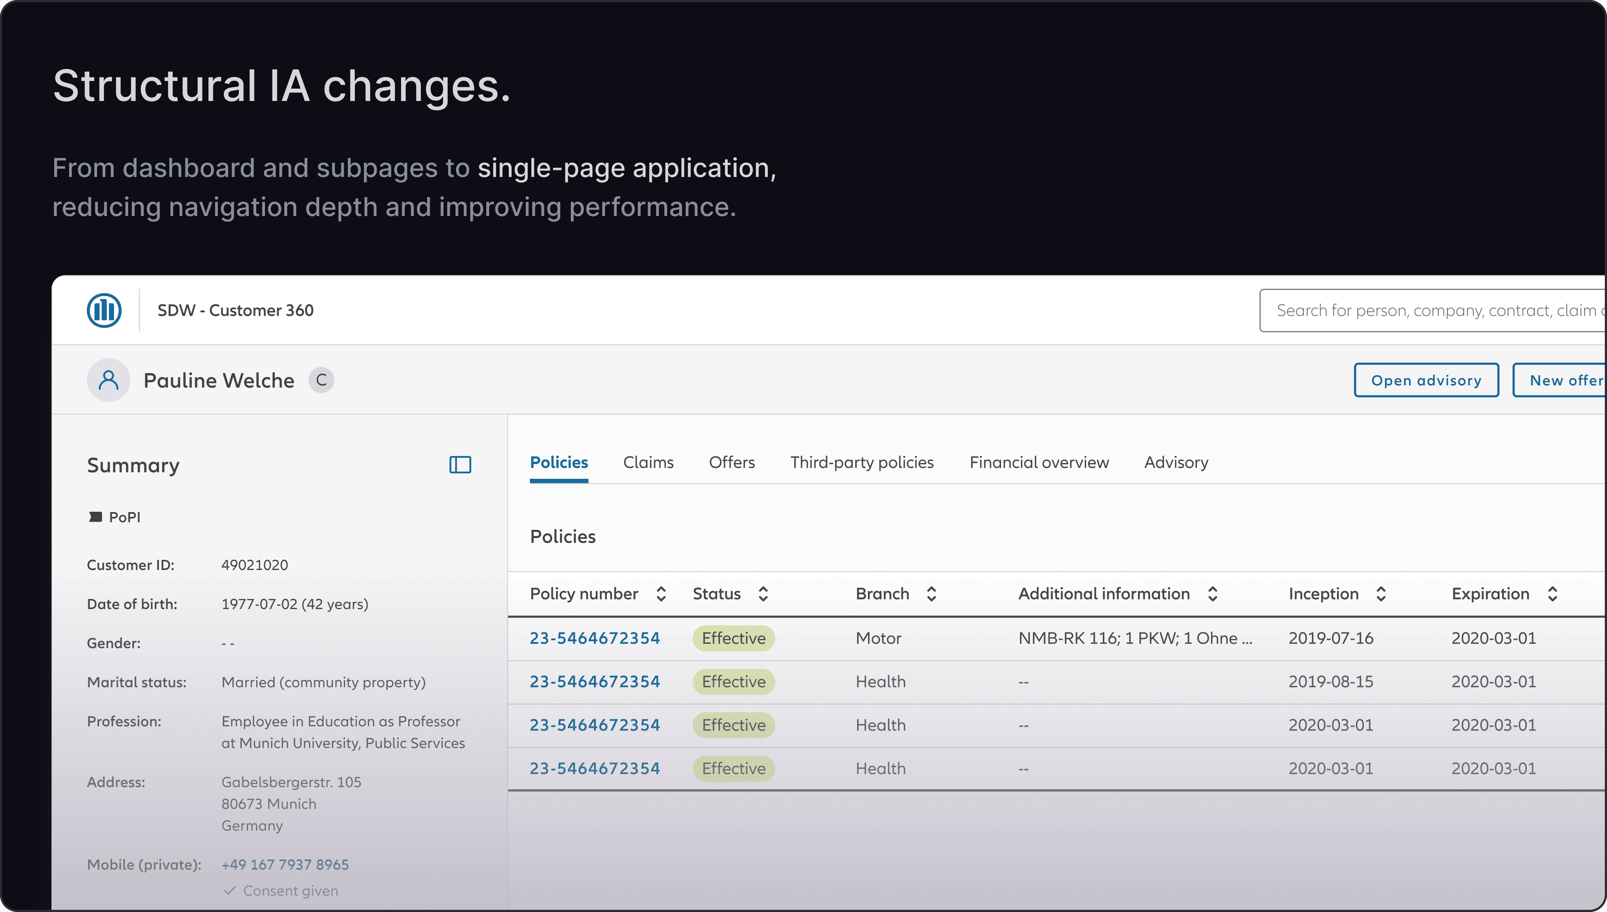Click the customer avatar icon
The height and width of the screenshot is (912, 1607).
(108, 380)
